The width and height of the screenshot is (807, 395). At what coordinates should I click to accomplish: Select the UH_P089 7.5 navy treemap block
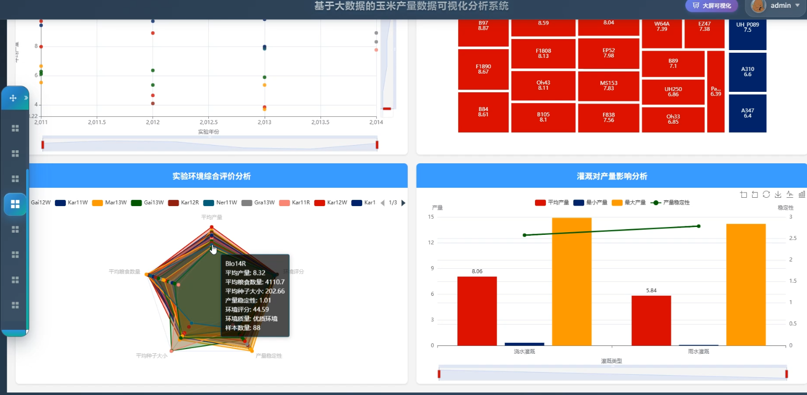[x=747, y=34]
